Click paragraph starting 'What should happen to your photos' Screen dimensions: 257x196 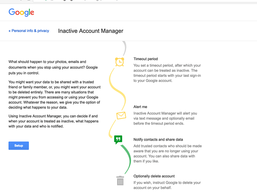coord(53,67)
